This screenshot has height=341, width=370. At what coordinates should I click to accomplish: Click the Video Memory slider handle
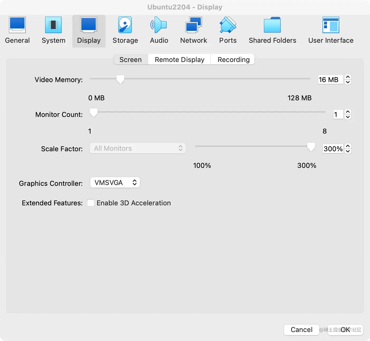click(x=120, y=79)
